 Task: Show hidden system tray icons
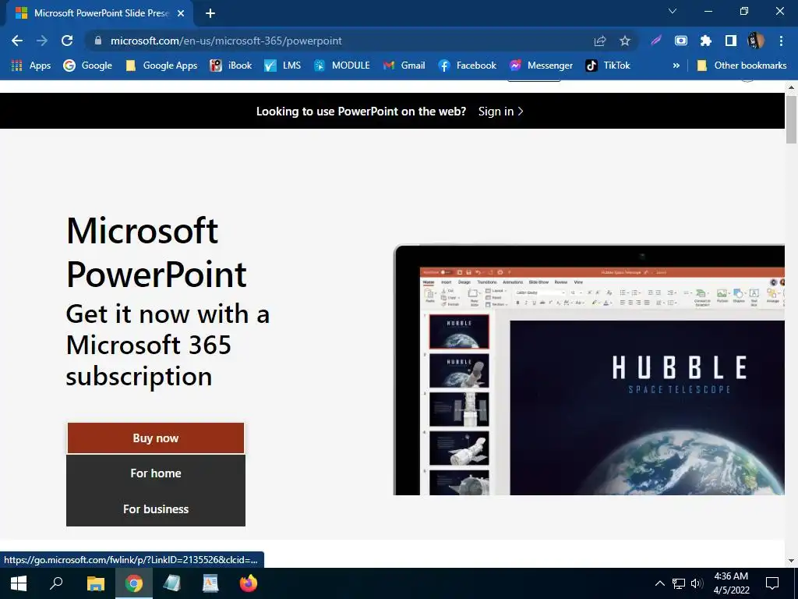click(659, 583)
